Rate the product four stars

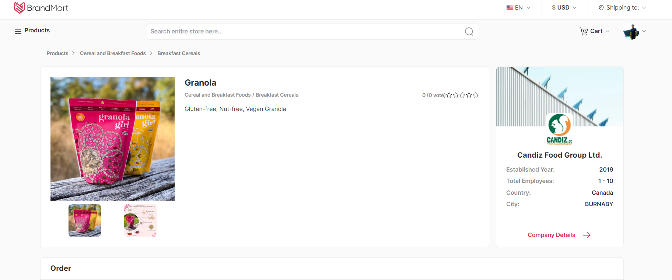[469, 95]
